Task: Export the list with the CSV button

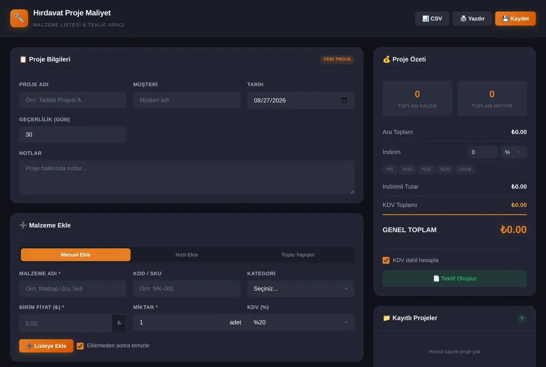Action: 432,19
